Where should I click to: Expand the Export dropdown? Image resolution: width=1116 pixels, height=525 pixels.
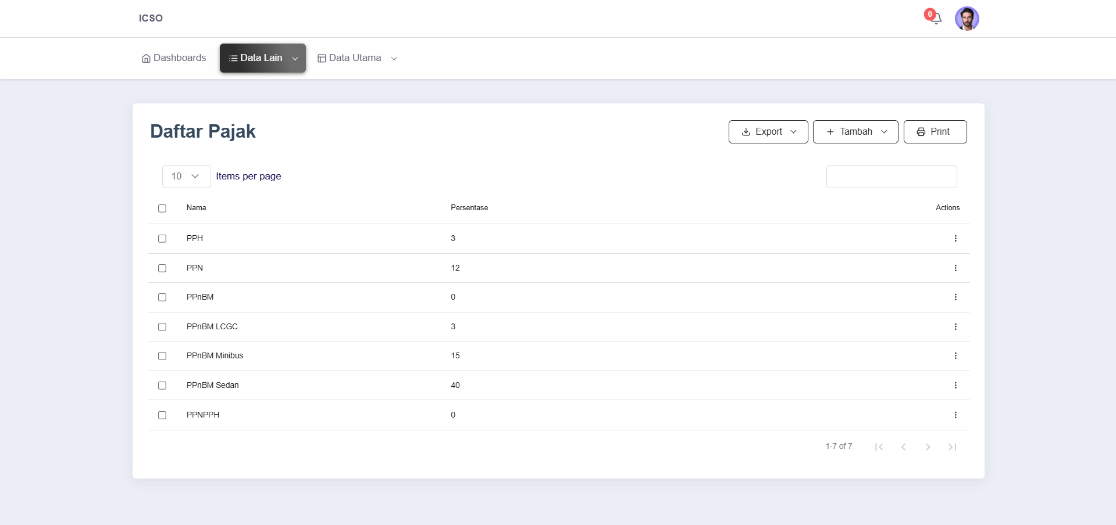(768, 132)
